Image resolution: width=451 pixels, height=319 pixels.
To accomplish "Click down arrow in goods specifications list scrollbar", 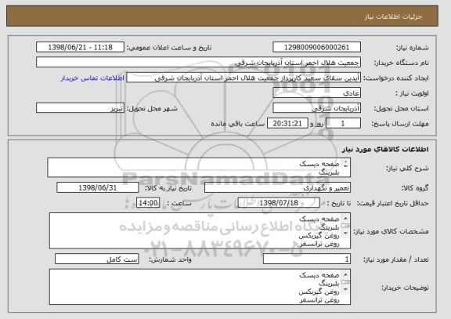I will pos(345,233).
